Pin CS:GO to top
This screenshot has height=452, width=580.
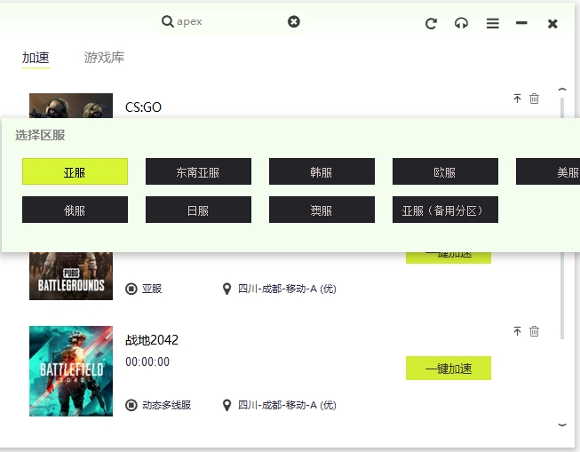coord(517,99)
